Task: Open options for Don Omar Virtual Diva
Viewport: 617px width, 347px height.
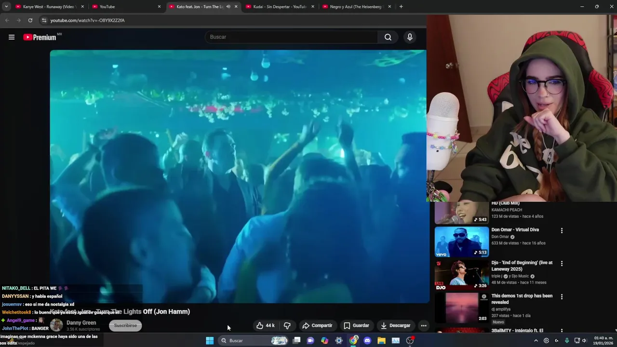Action: click(x=562, y=231)
